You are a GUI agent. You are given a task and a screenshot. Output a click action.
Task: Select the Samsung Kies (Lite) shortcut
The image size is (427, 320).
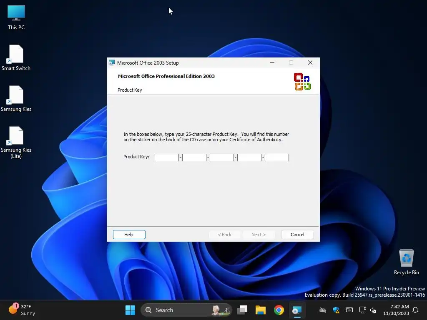(16, 142)
